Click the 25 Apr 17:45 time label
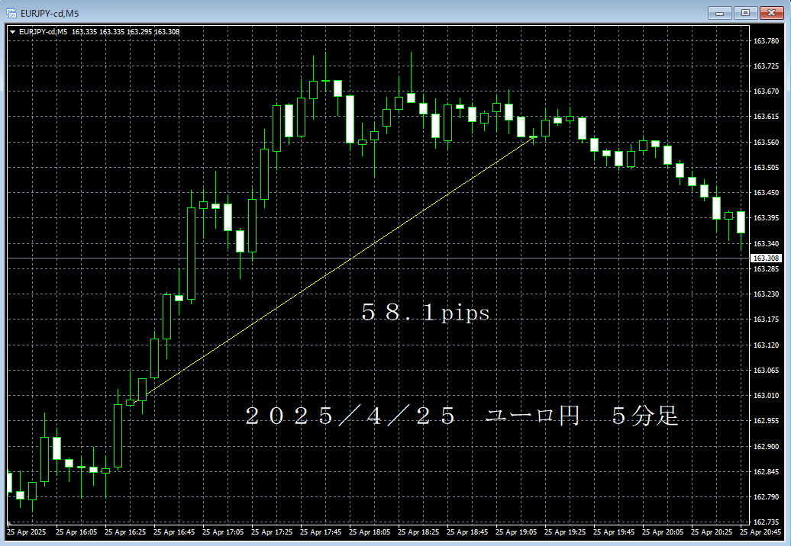Screen dimensions: 791x546 coord(321,532)
